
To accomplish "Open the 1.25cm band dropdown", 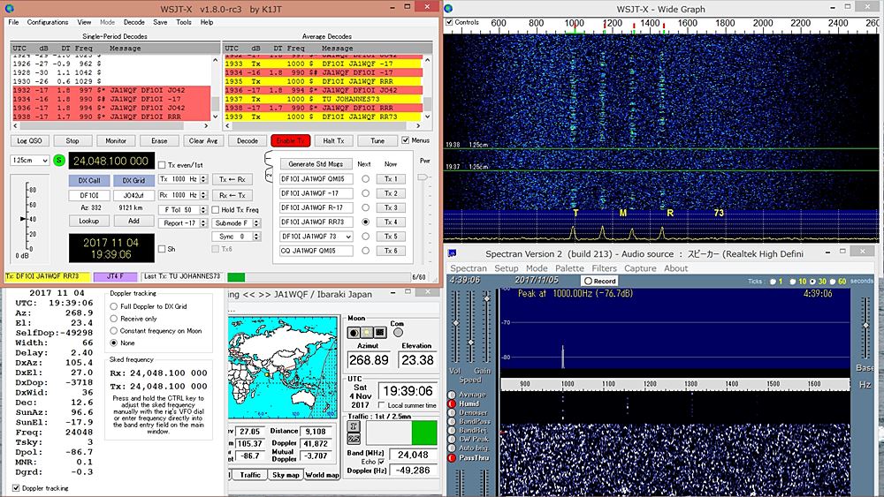I will pyautogui.click(x=30, y=161).
